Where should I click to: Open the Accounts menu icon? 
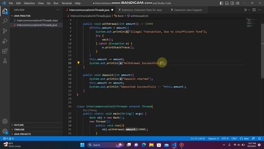point(5,121)
